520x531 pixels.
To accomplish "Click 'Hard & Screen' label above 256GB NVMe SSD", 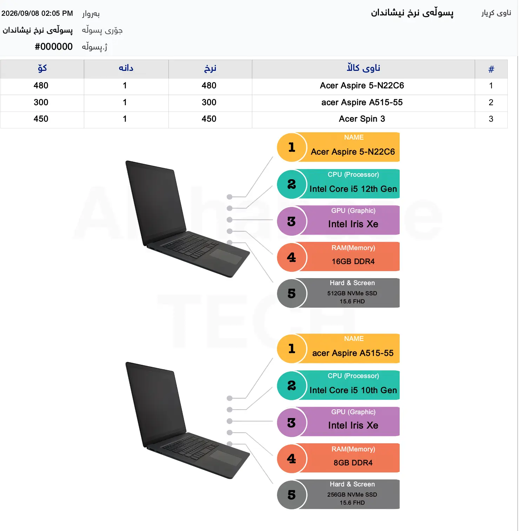I will (x=352, y=484).
